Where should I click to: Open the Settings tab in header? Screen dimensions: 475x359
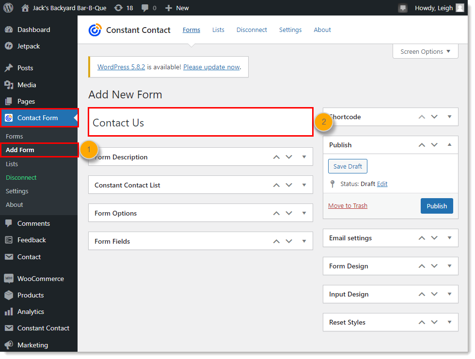coord(290,30)
